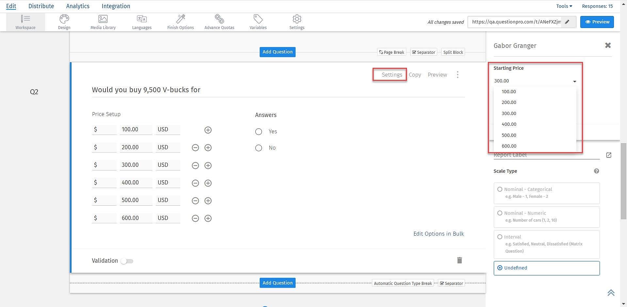Edit the question text field
The height and width of the screenshot is (307, 627).
[278, 90]
